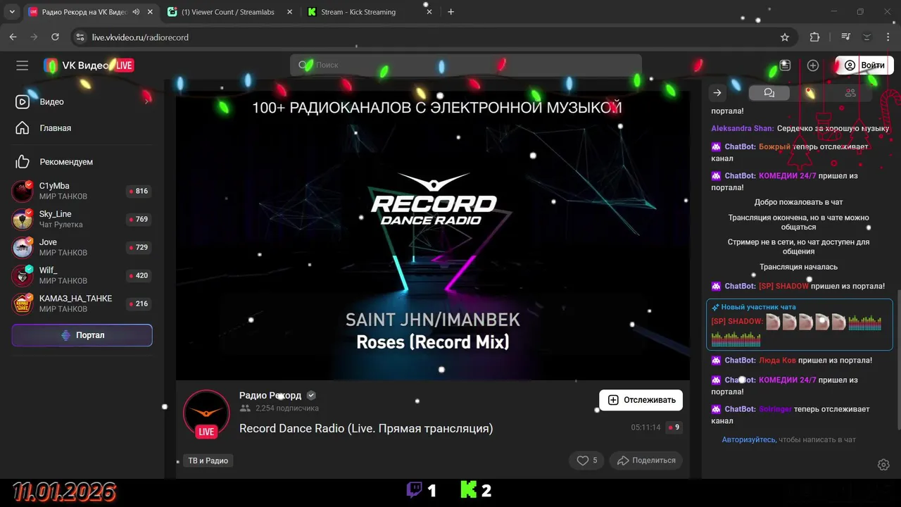Click [SP] SHADOW name in highlighted message

[737, 322]
